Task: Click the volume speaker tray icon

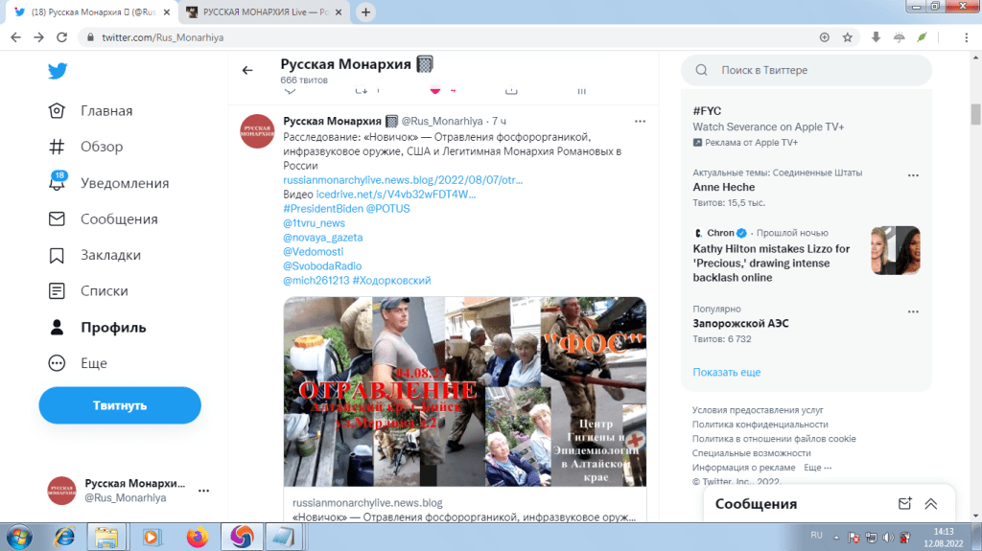Action: pos(888,538)
